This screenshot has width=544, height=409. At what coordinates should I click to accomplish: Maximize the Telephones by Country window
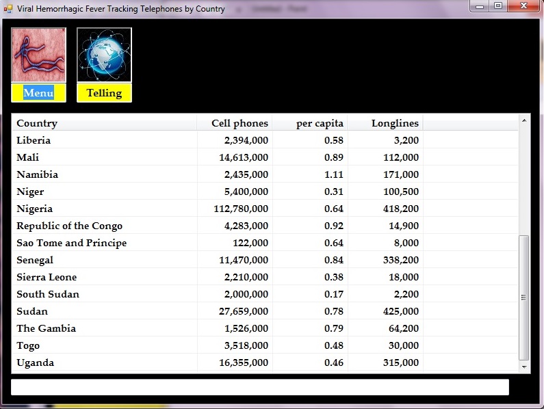(x=498, y=6)
